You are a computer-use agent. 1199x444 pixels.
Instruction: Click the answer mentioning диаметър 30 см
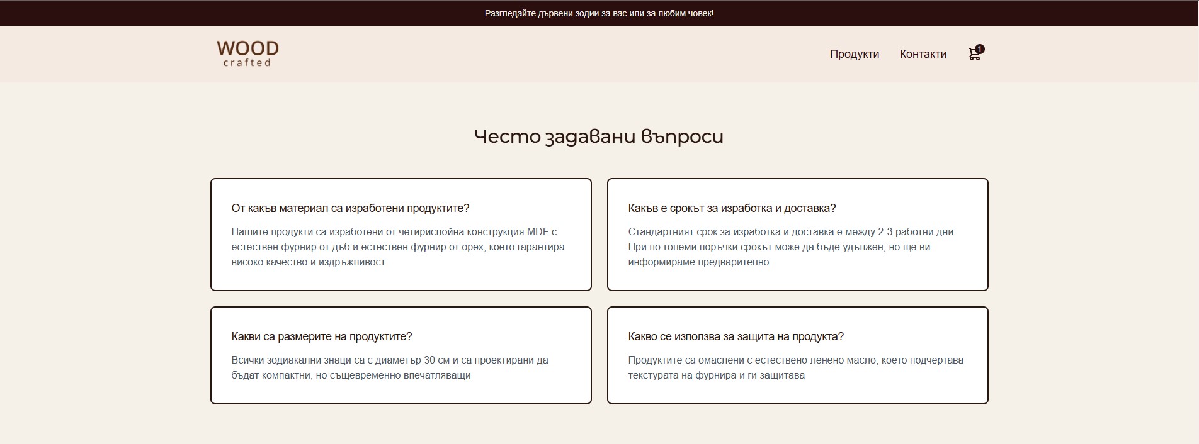(x=390, y=368)
